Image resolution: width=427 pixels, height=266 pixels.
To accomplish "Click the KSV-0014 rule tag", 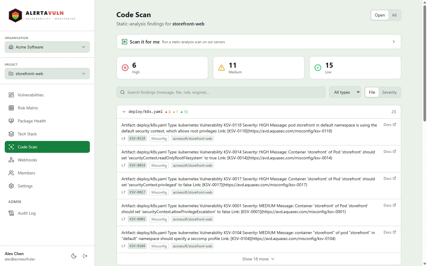I will (137, 165).
